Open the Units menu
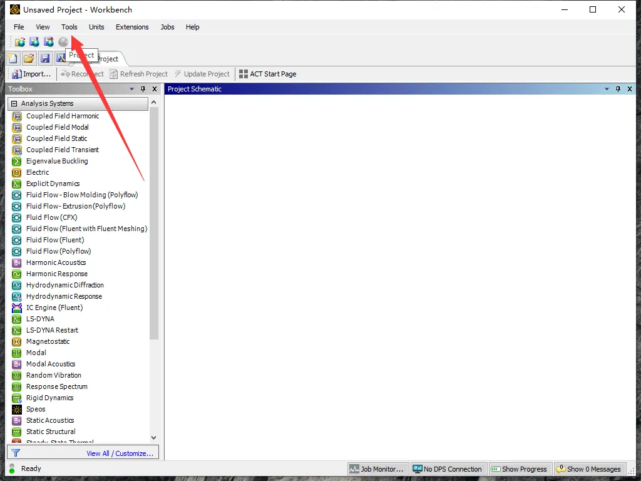 click(x=96, y=27)
